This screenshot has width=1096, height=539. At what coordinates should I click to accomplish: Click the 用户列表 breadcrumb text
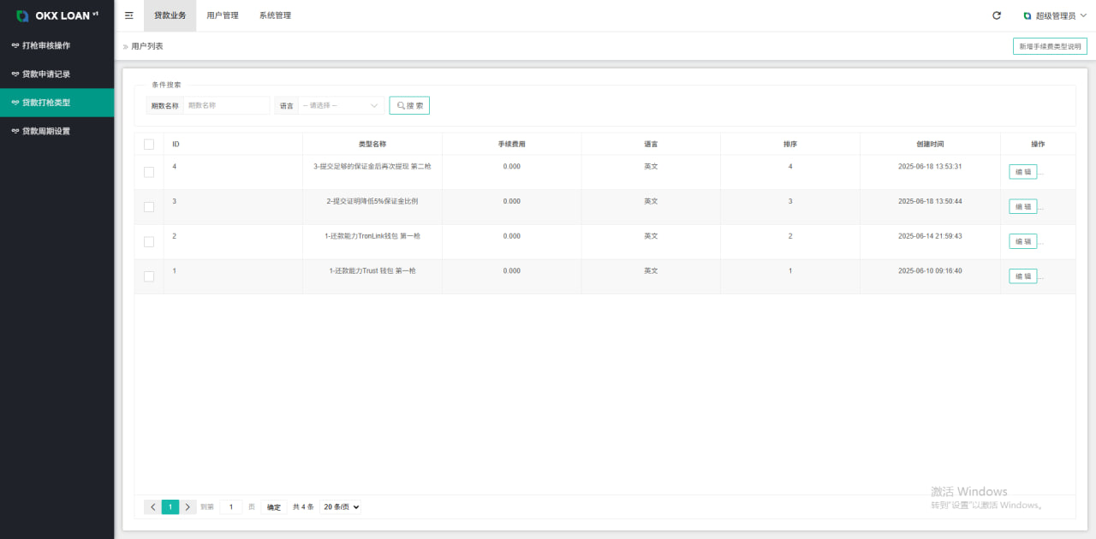point(147,46)
